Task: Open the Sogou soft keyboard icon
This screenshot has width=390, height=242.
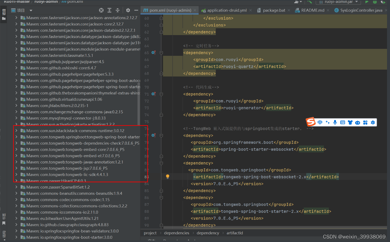Action: 343,122
